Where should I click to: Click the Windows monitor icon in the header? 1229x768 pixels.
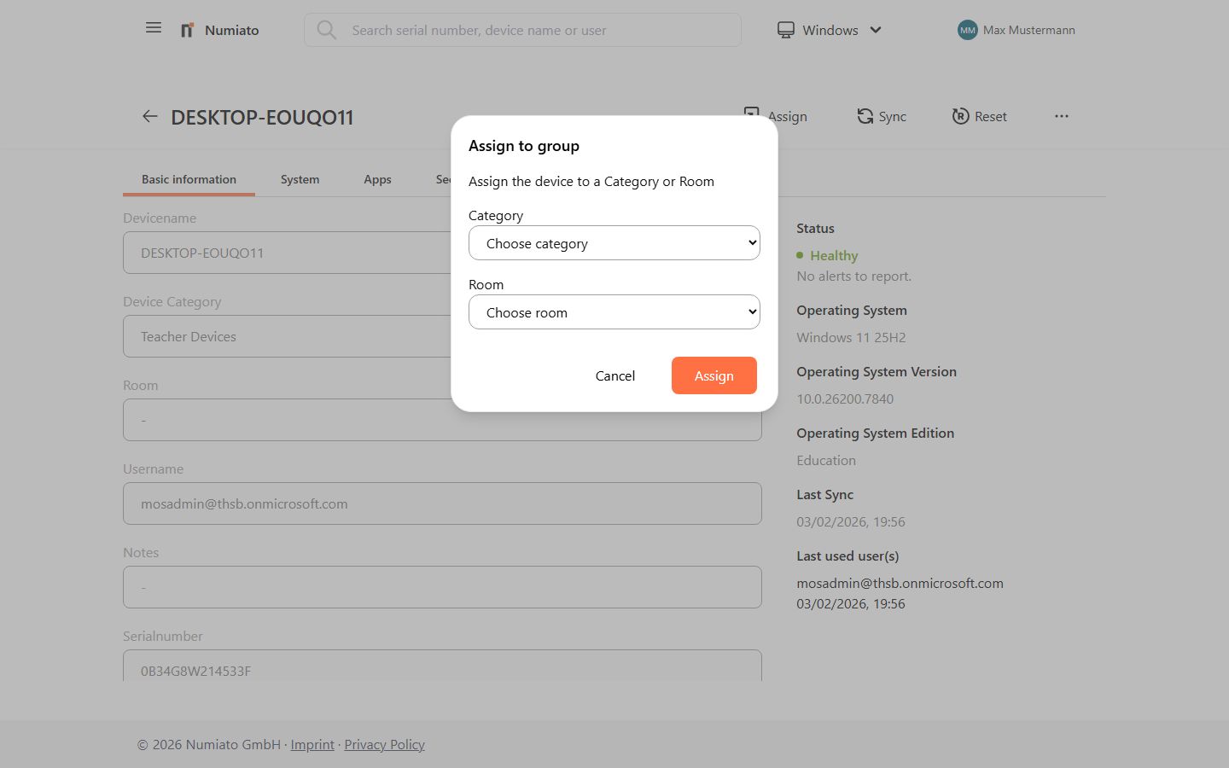pos(785,28)
